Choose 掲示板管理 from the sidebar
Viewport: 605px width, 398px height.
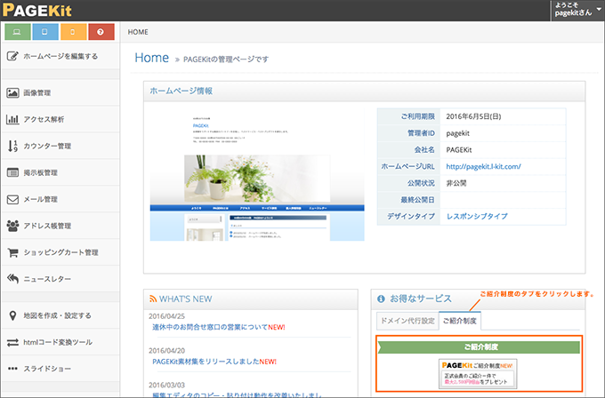[60, 172]
